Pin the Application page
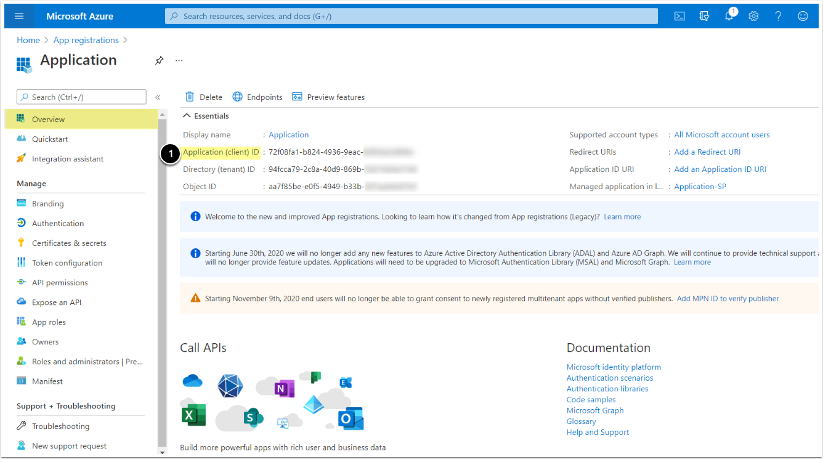823x459 pixels. click(x=159, y=60)
